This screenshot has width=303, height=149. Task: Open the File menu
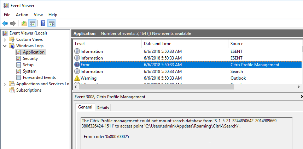coord(7,15)
